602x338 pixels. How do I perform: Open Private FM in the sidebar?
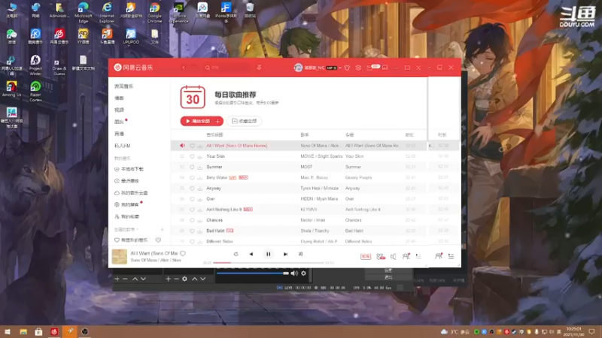tap(123, 146)
